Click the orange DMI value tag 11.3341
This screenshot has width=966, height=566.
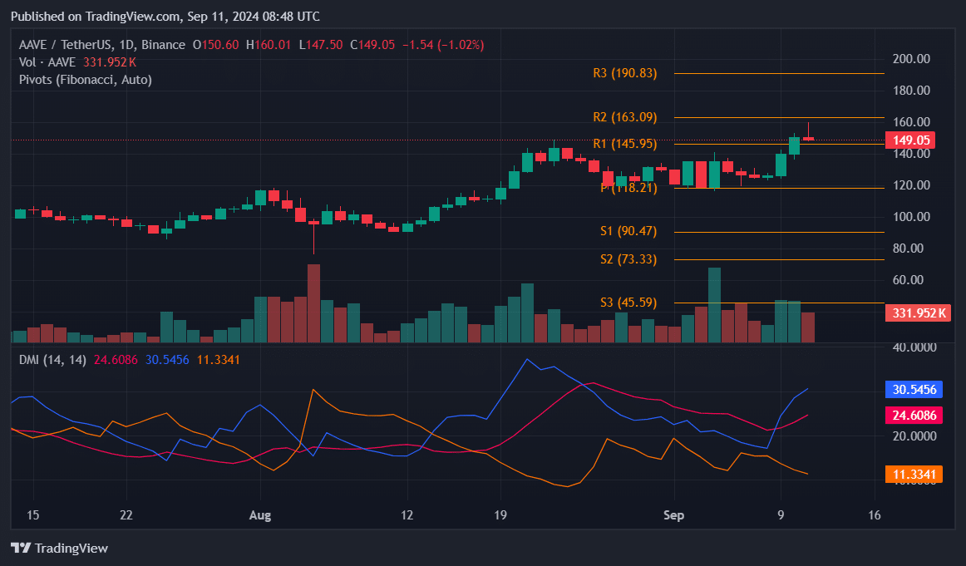tap(914, 475)
